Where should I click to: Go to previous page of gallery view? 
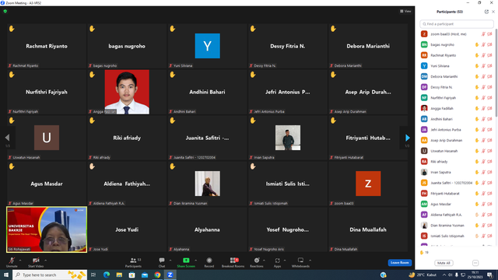tap(7, 138)
